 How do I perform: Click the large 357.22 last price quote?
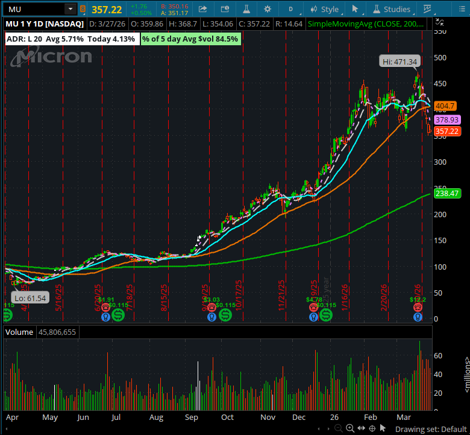107,10
